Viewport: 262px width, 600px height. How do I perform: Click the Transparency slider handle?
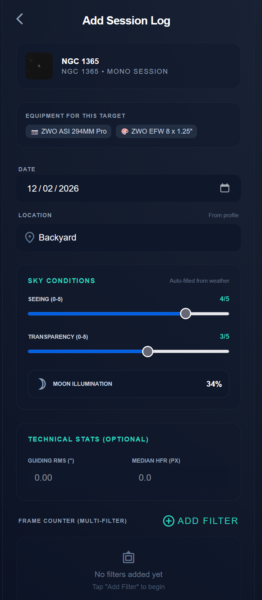148,352
